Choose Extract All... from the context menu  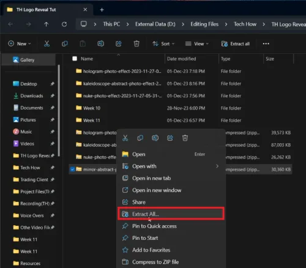171,214
